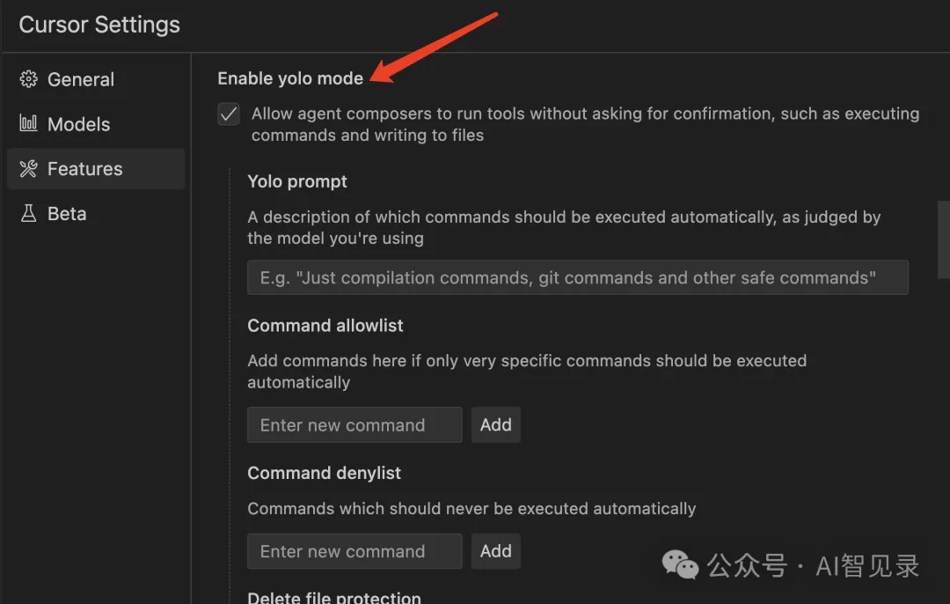Uncheck the Enable yolo mode checkbox
Screen dimensions: 950x604
point(229,114)
